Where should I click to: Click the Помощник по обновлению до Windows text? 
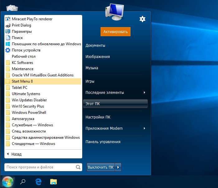46,44
